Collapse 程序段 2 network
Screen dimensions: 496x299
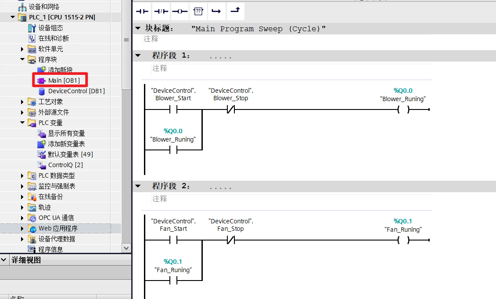[138, 186]
